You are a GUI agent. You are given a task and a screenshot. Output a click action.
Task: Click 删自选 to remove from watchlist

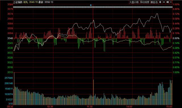154,2
